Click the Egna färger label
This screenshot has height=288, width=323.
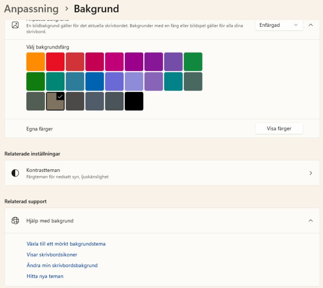(40, 129)
